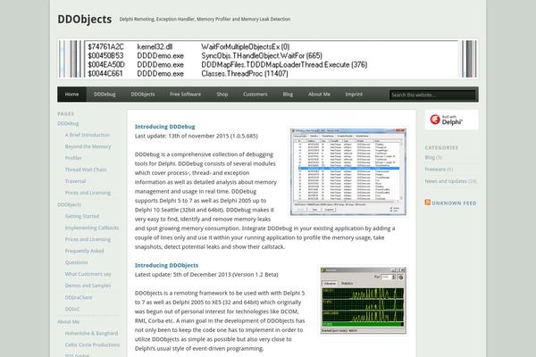The image size is (536, 357).
Task: Open the 'Unknown Feed' link
Action: pyautogui.click(x=454, y=203)
